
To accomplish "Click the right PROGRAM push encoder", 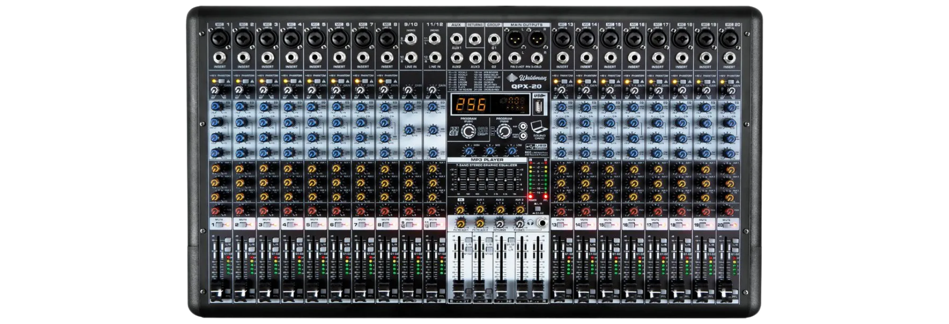I will click(504, 131).
